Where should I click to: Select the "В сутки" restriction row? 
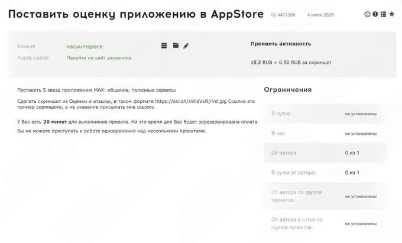pyautogui.click(x=326, y=114)
